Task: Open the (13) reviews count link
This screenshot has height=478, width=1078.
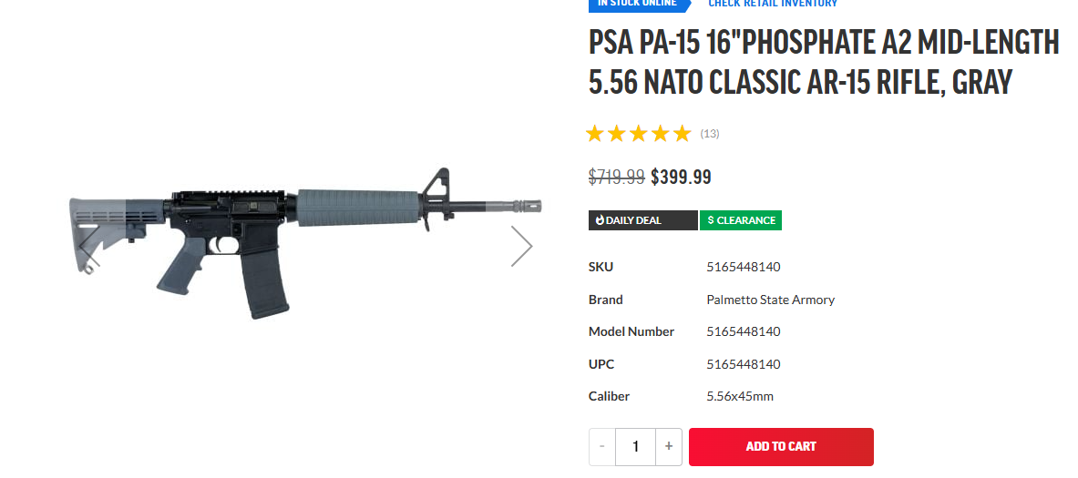Action: [710, 134]
